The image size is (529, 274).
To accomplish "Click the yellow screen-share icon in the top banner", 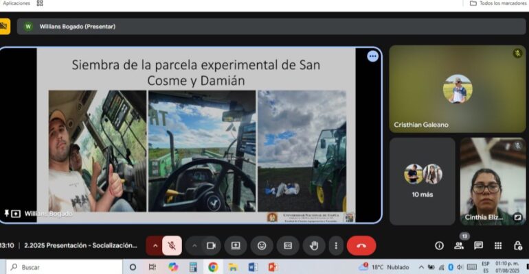I will 4,26.
